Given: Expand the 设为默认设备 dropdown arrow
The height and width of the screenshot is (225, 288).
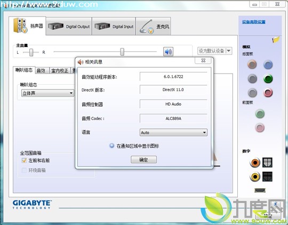Looking at the screenshot, I should click(x=229, y=51).
